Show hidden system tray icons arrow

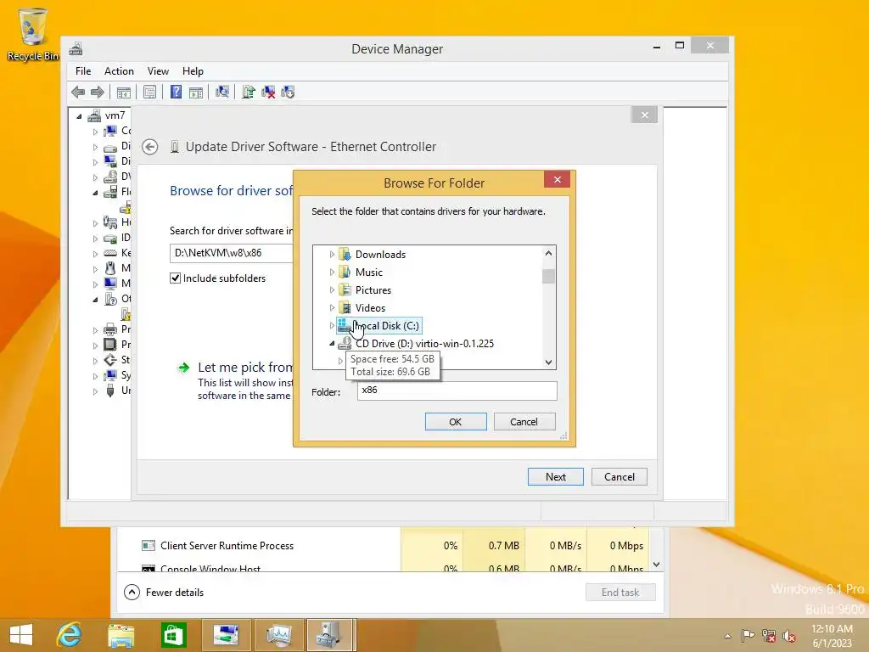(727, 637)
